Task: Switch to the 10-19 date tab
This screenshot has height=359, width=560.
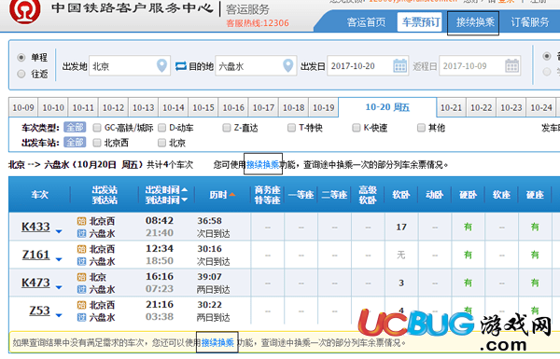Action: [323, 107]
